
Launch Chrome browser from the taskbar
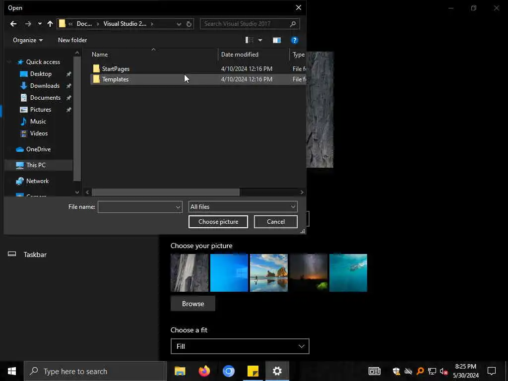tap(228, 371)
